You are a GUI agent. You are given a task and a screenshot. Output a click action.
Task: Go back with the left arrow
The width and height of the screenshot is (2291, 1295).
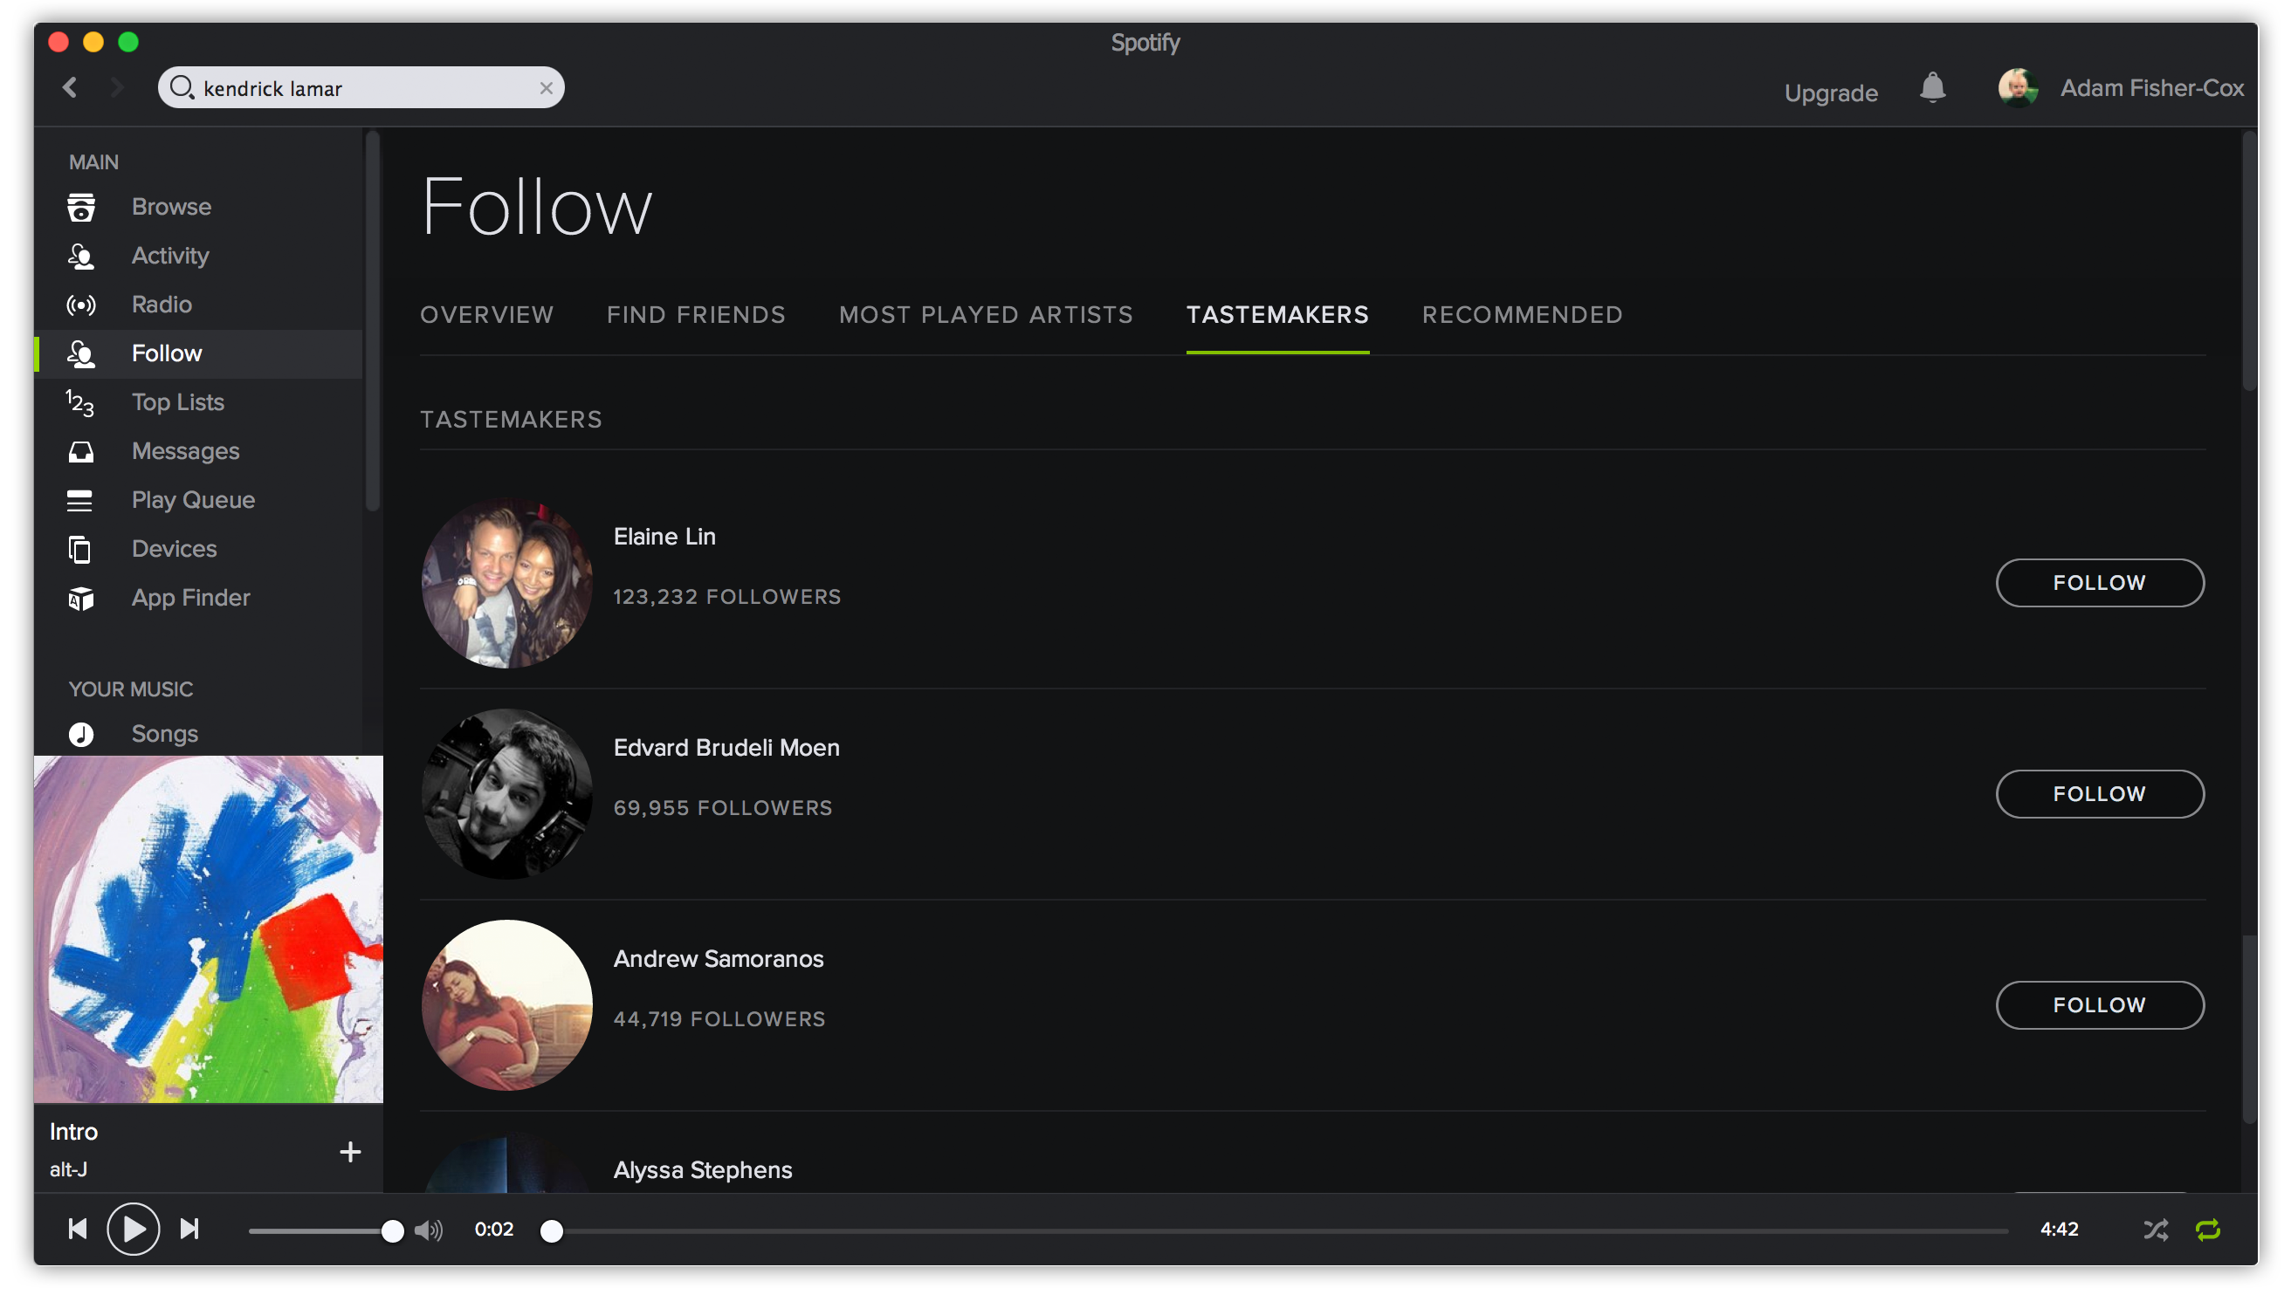tap(71, 87)
